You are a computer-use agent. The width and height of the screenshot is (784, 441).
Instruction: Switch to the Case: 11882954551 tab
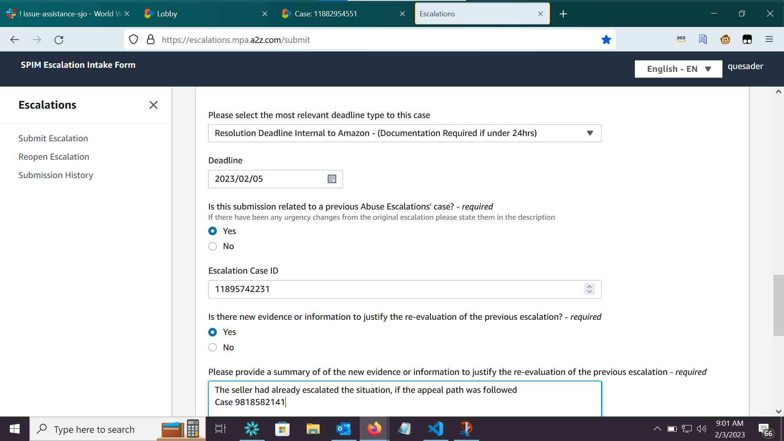point(339,14)
